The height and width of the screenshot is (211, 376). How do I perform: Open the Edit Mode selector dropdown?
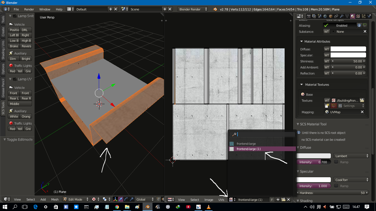click(x=76, y=199)
